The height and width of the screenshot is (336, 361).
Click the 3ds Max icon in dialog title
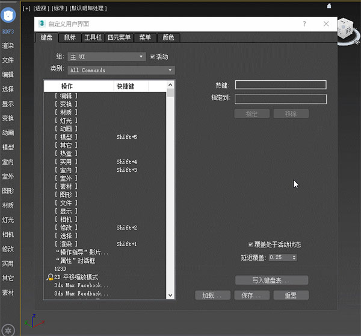click(42, 24)
